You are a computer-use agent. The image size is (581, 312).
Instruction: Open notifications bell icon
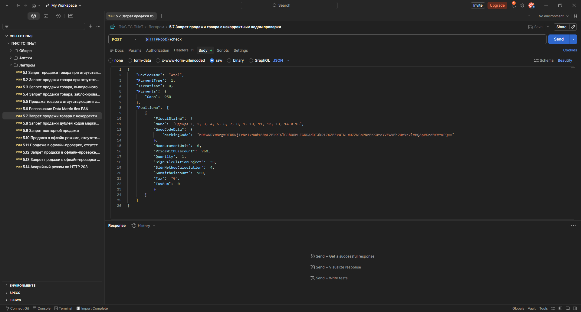(514, 5)
